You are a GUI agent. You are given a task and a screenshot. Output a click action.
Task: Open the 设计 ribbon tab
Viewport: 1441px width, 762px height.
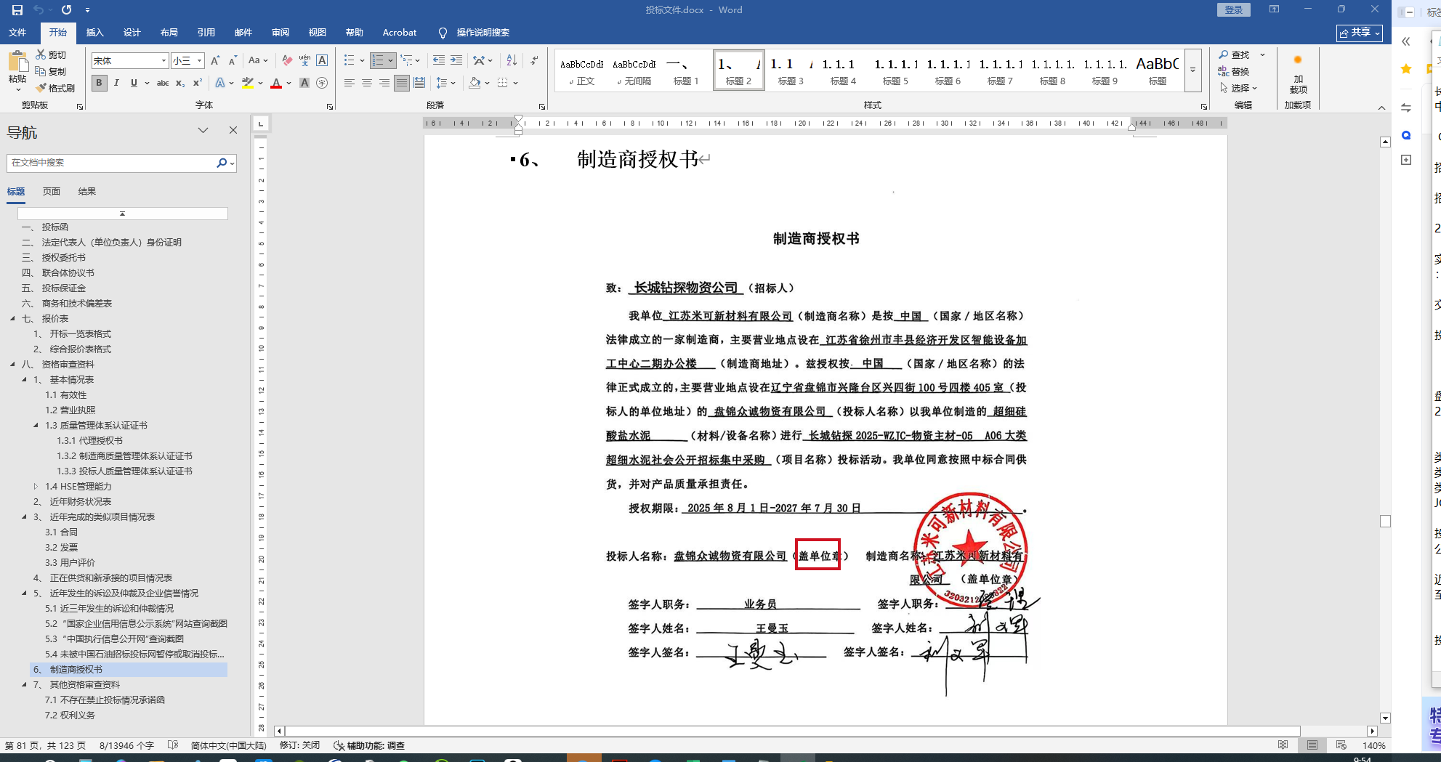[x=132, y=33]
